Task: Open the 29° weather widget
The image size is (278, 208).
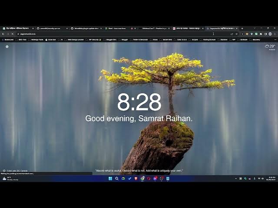Action: click(270, 47)
